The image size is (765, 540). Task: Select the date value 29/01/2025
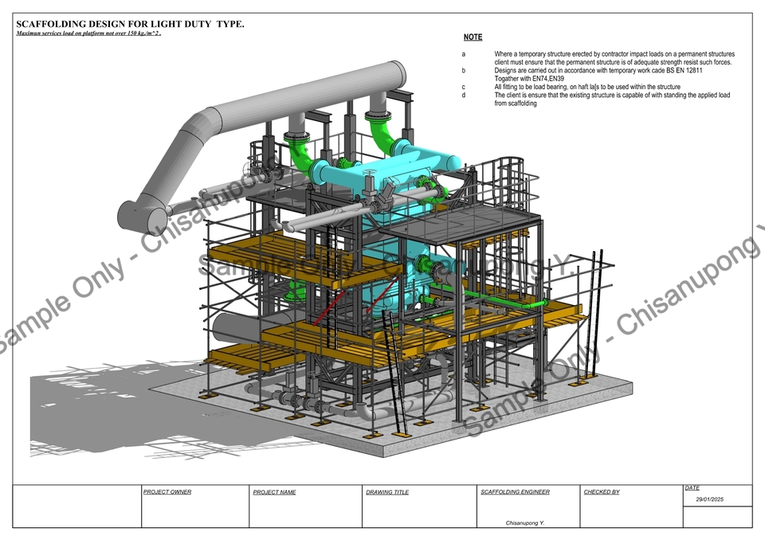[712, 500]
